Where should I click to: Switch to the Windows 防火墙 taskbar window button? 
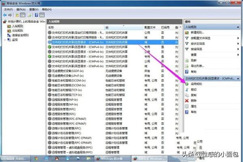112,159
